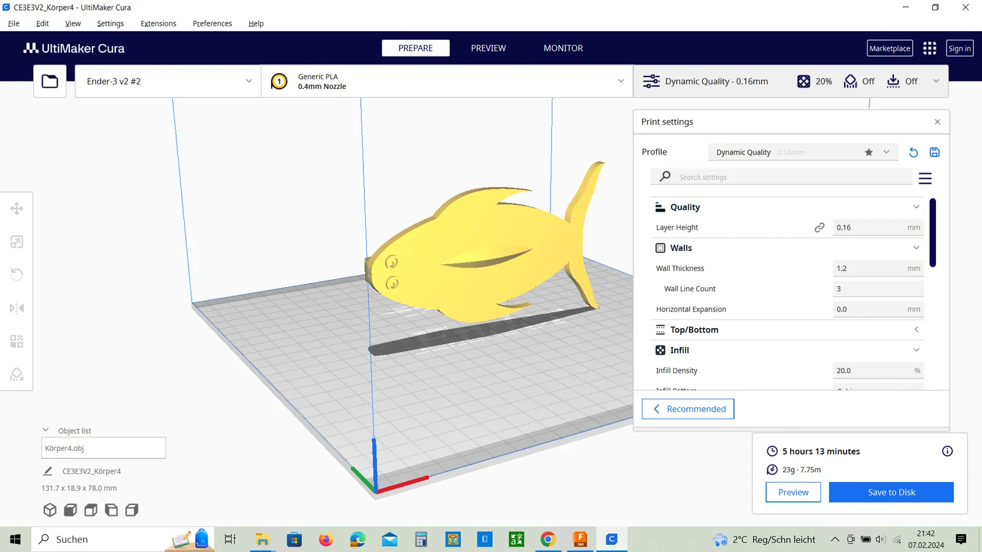Save the profile with the disk icon
The height and width of the screenshot is (552, 982).
pyautogui.click(x=934, y=152)
